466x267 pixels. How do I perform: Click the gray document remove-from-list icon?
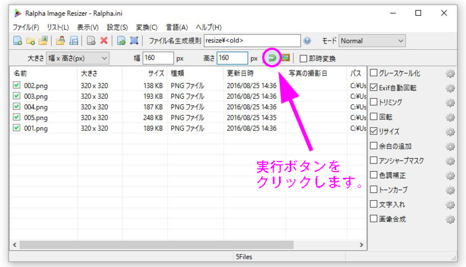pyautogui.click(x=91, y=41)
